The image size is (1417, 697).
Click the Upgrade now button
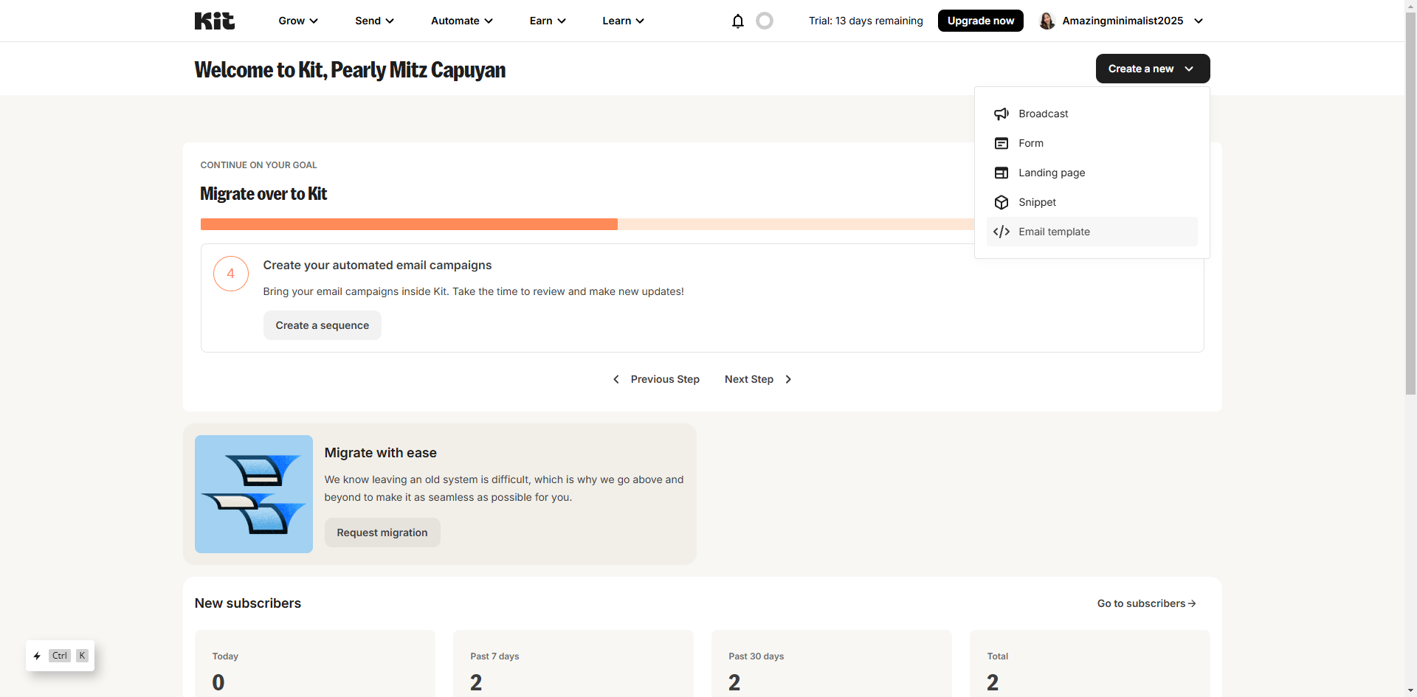[980, 21]
